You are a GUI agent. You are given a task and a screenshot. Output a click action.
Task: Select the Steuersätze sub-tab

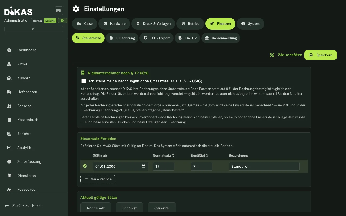click(88, 38)
